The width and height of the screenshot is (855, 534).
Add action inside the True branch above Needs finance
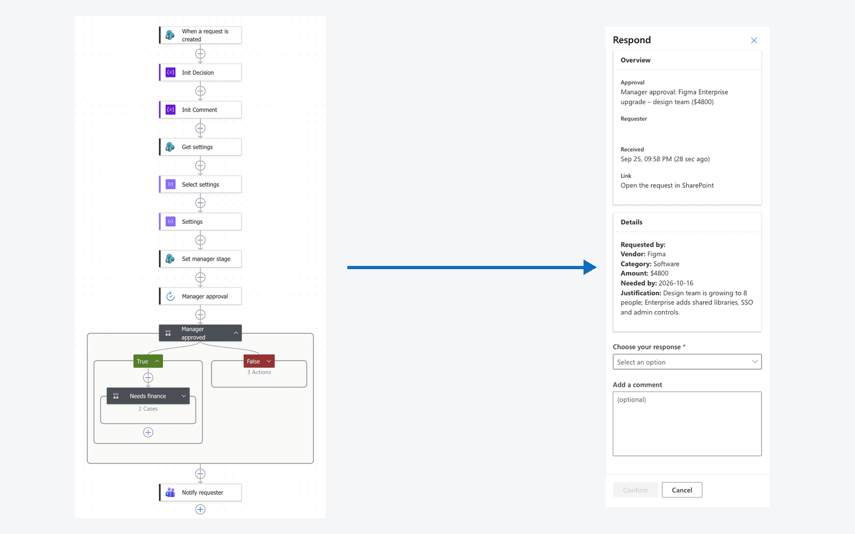point(148,378)
